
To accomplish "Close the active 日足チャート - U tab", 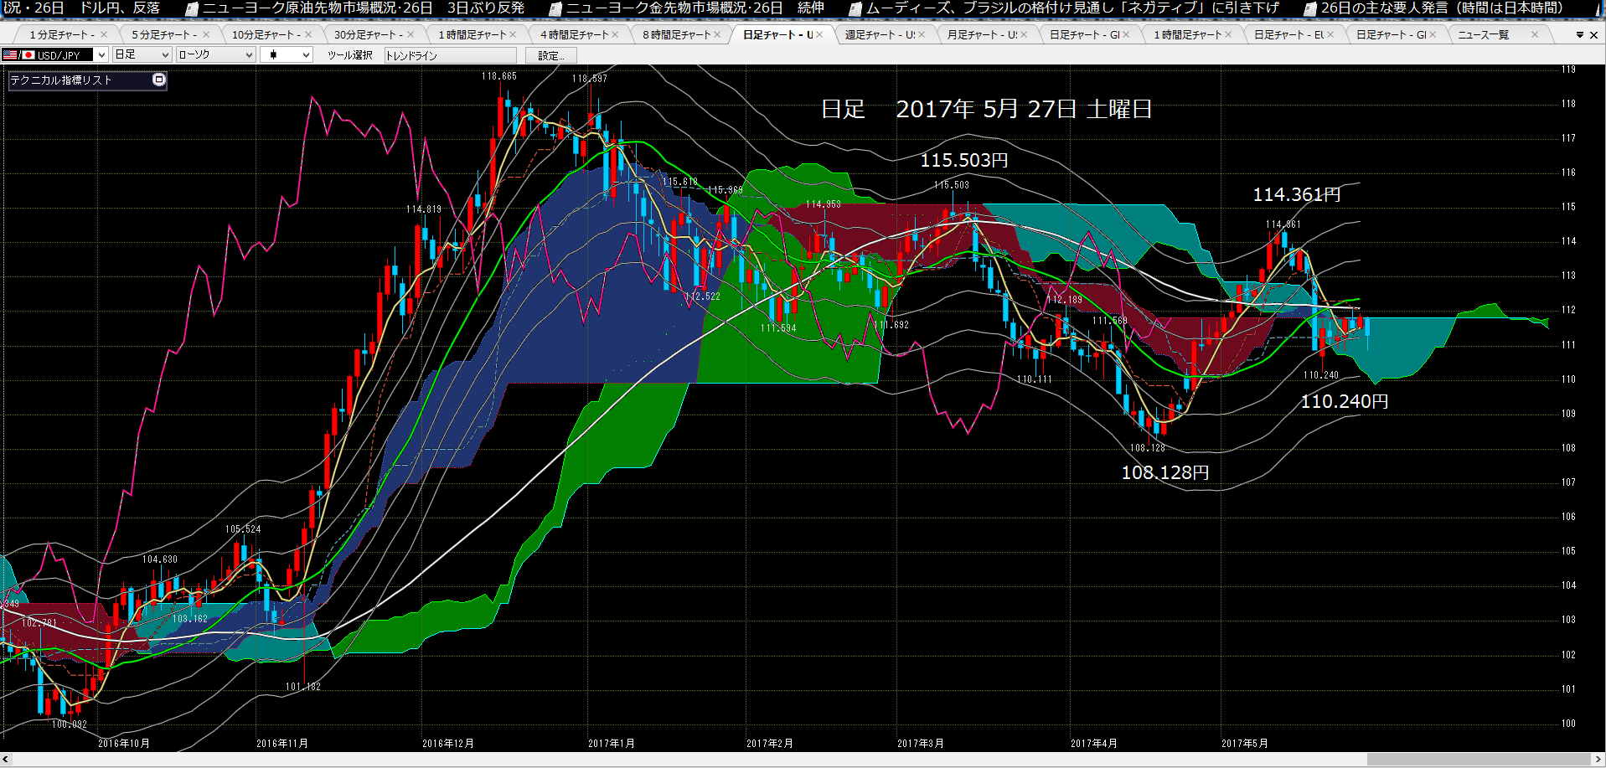I will (x=819, y=34).
